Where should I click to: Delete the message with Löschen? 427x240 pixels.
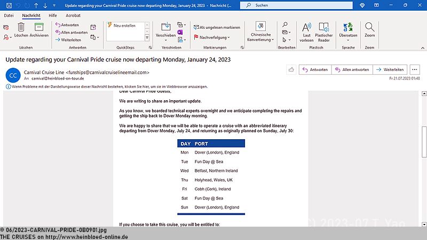click(21, 30)
